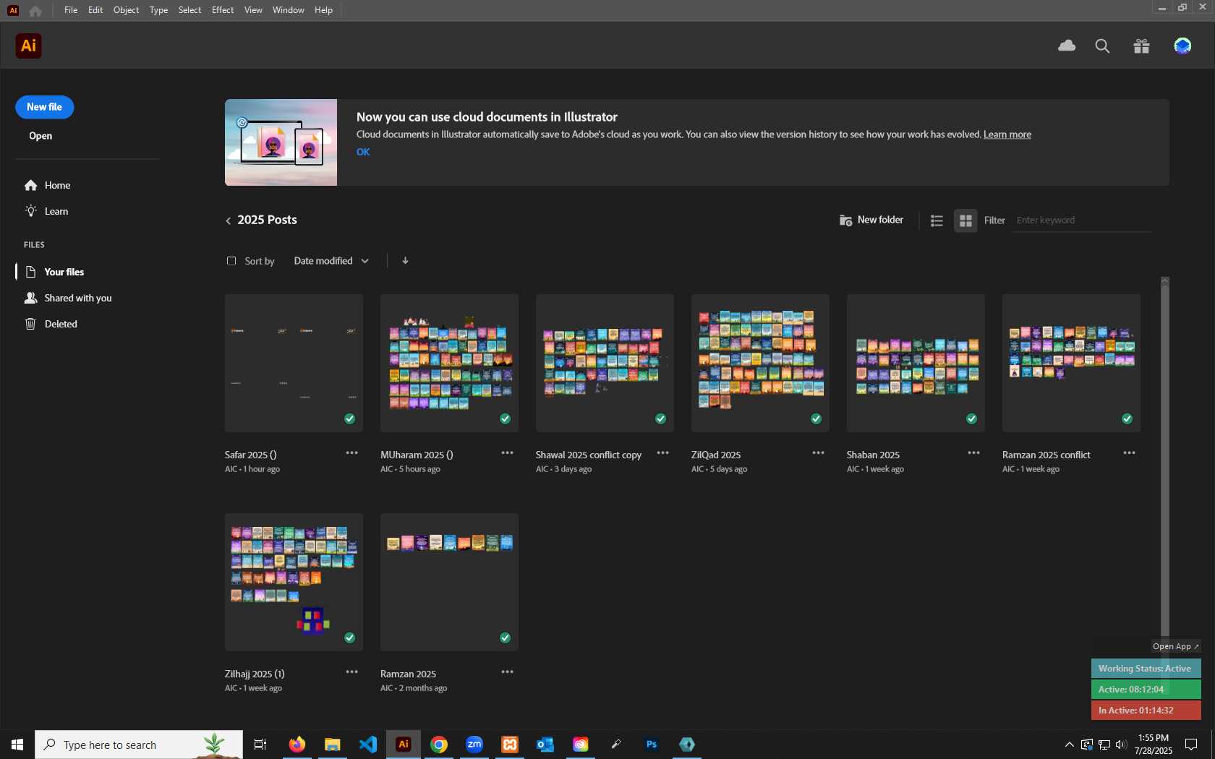Open more options for Shawal 2025 conflict copy
The width and height of the screenshot is (1215, 759).
pos(662,453)
